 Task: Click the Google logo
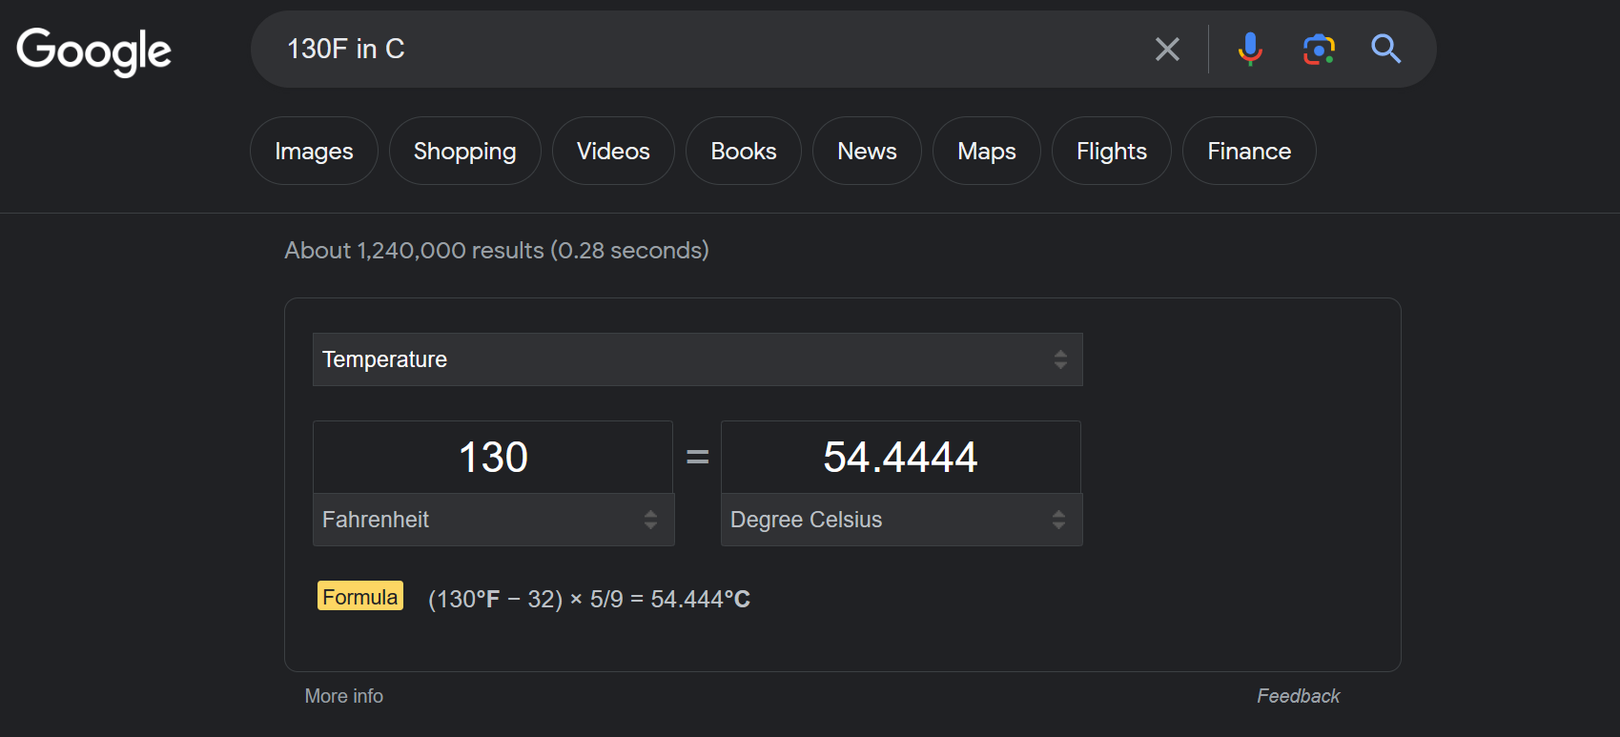click(x=93, y=51)
